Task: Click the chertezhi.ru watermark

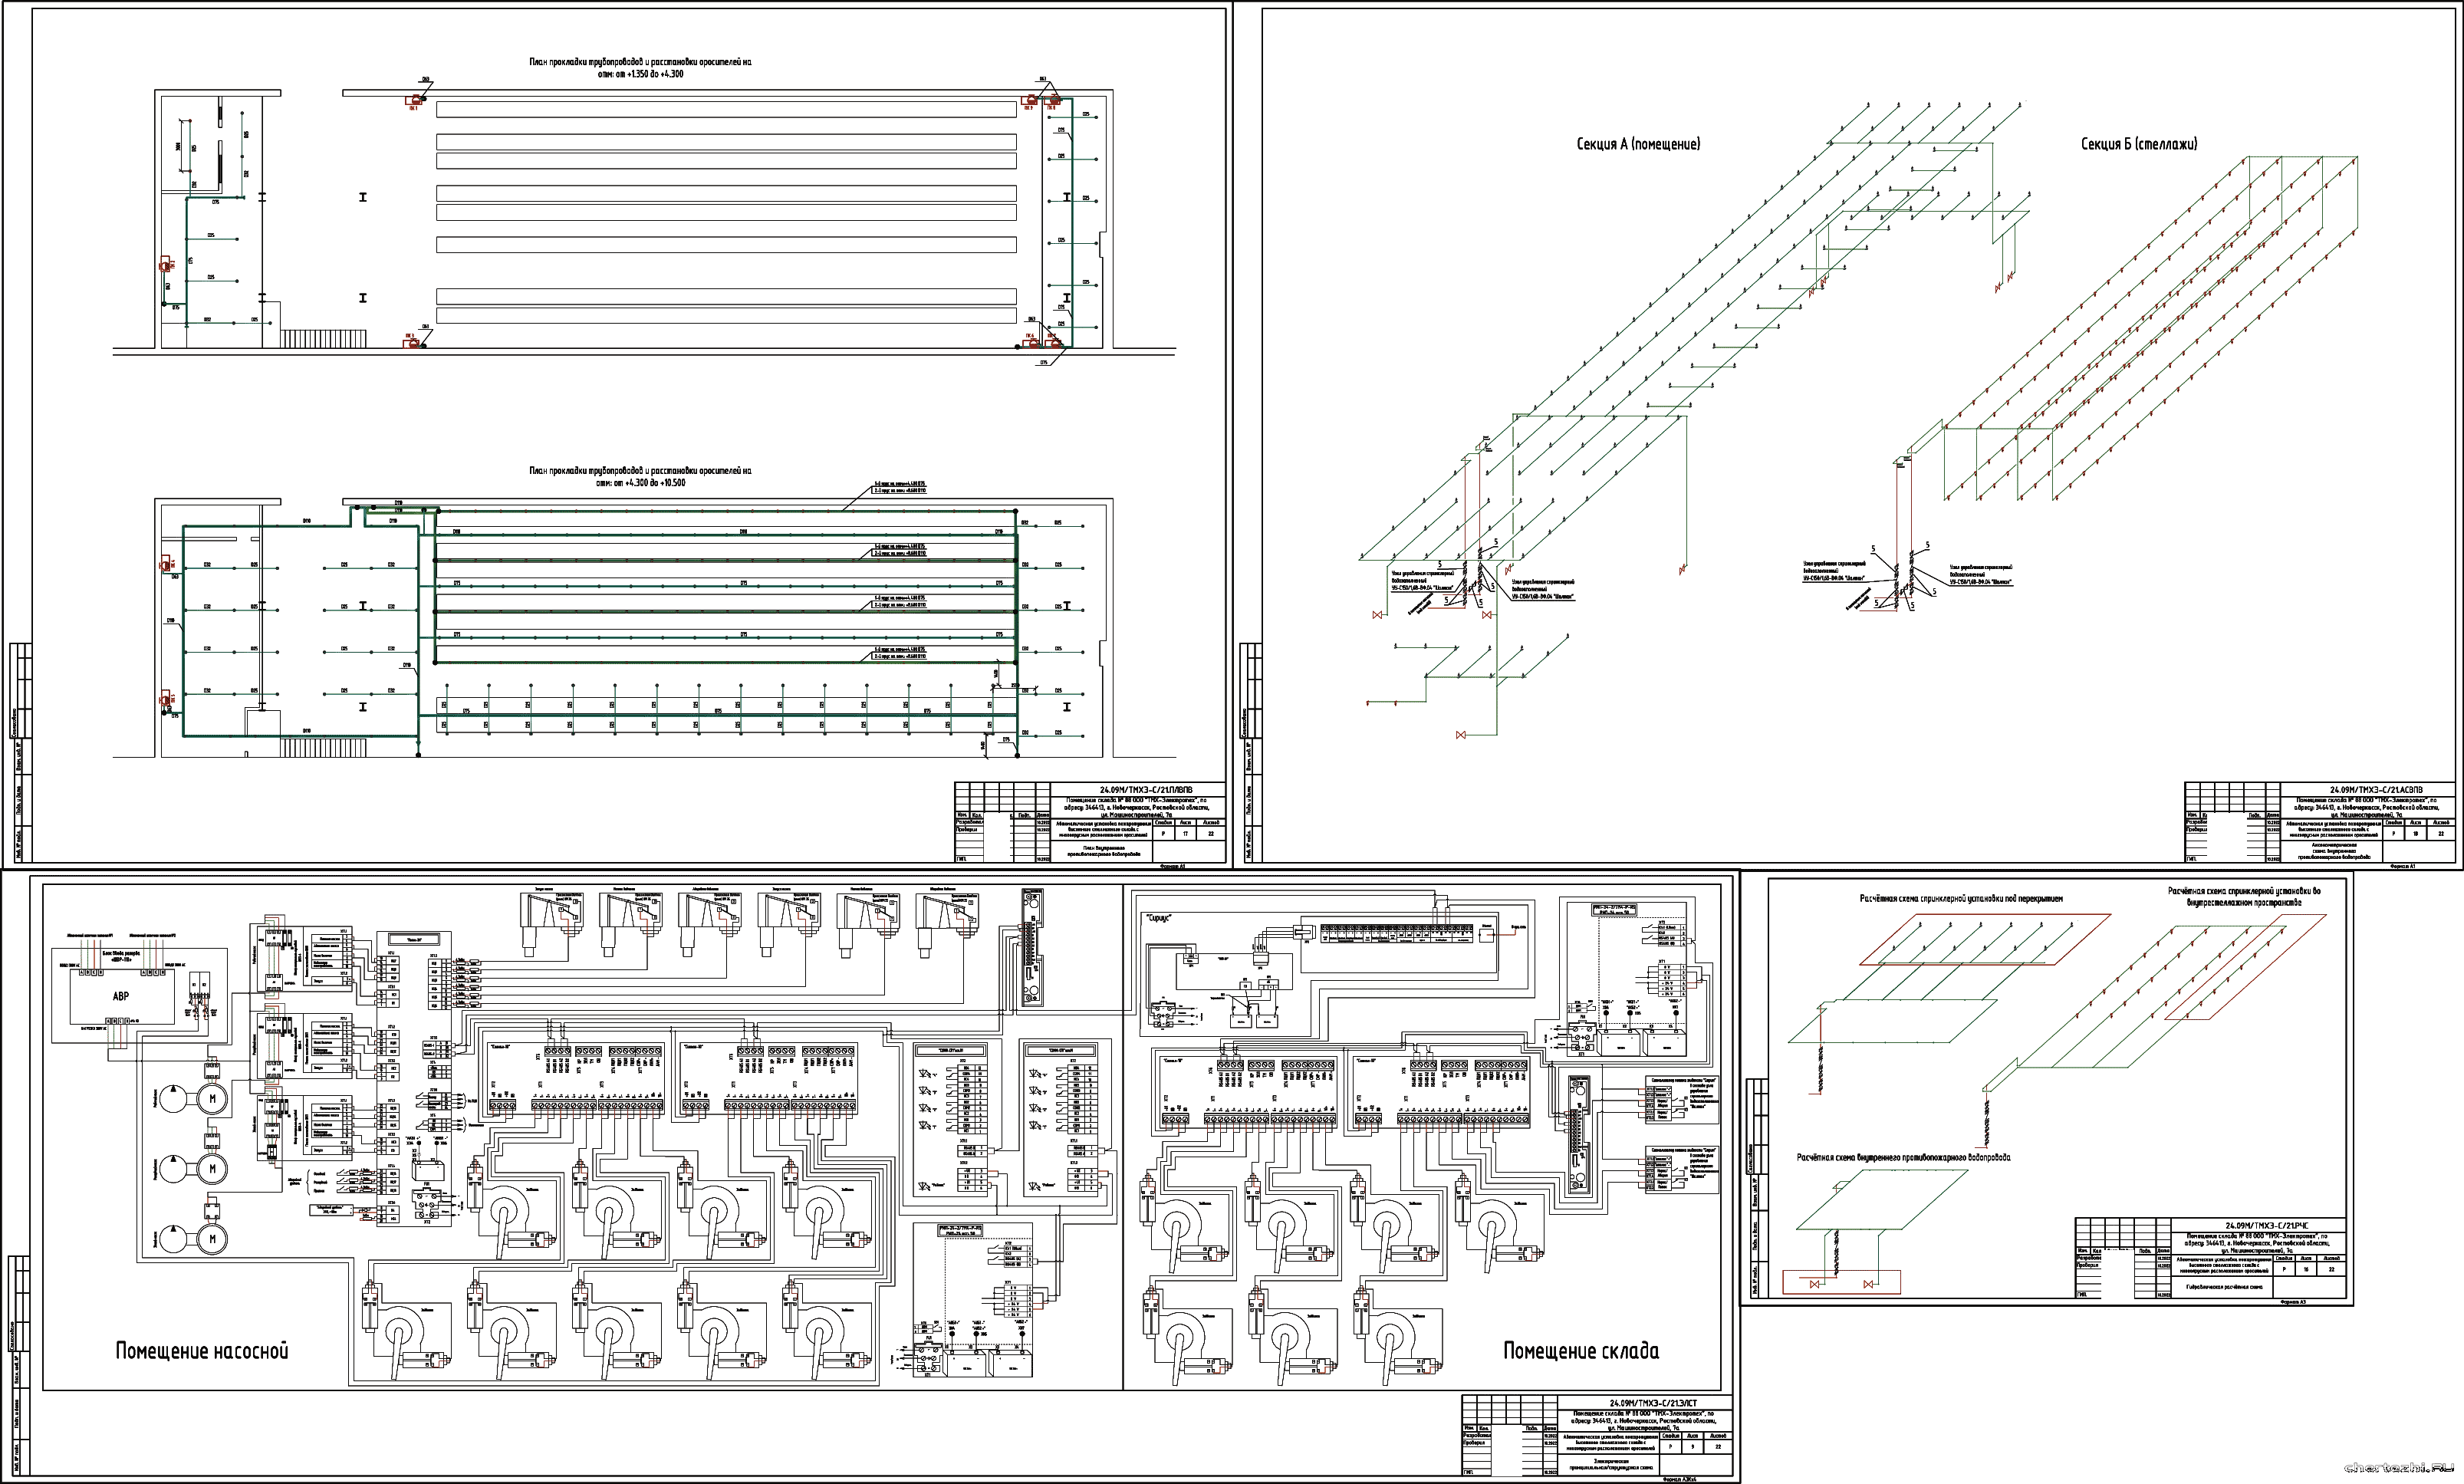Action: pyautogui.click(x=2400, y=1468)
